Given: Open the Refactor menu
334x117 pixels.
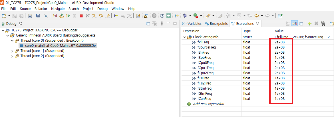Looking at the screenshot, I should coord(41,9).
